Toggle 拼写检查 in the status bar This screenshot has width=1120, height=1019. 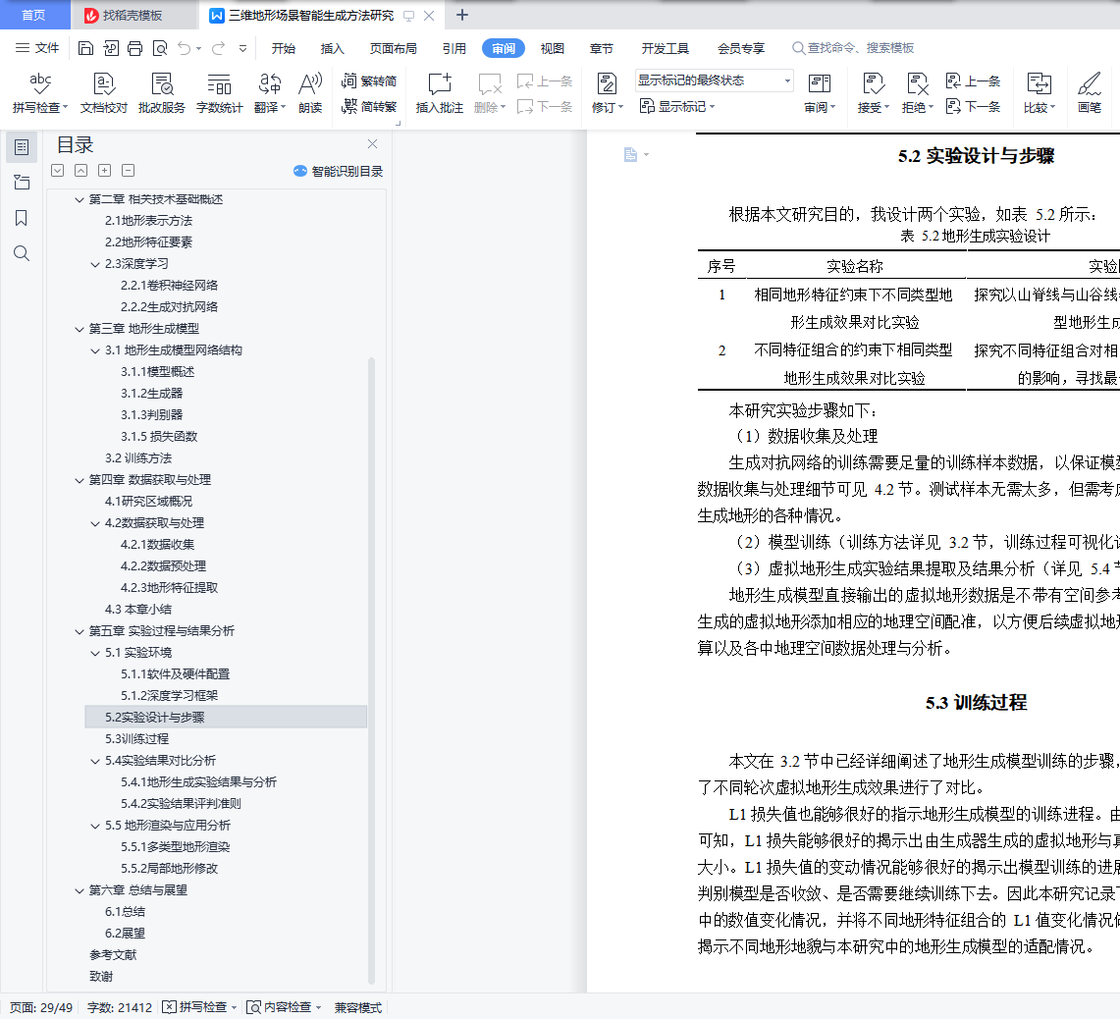point(199,1007)
